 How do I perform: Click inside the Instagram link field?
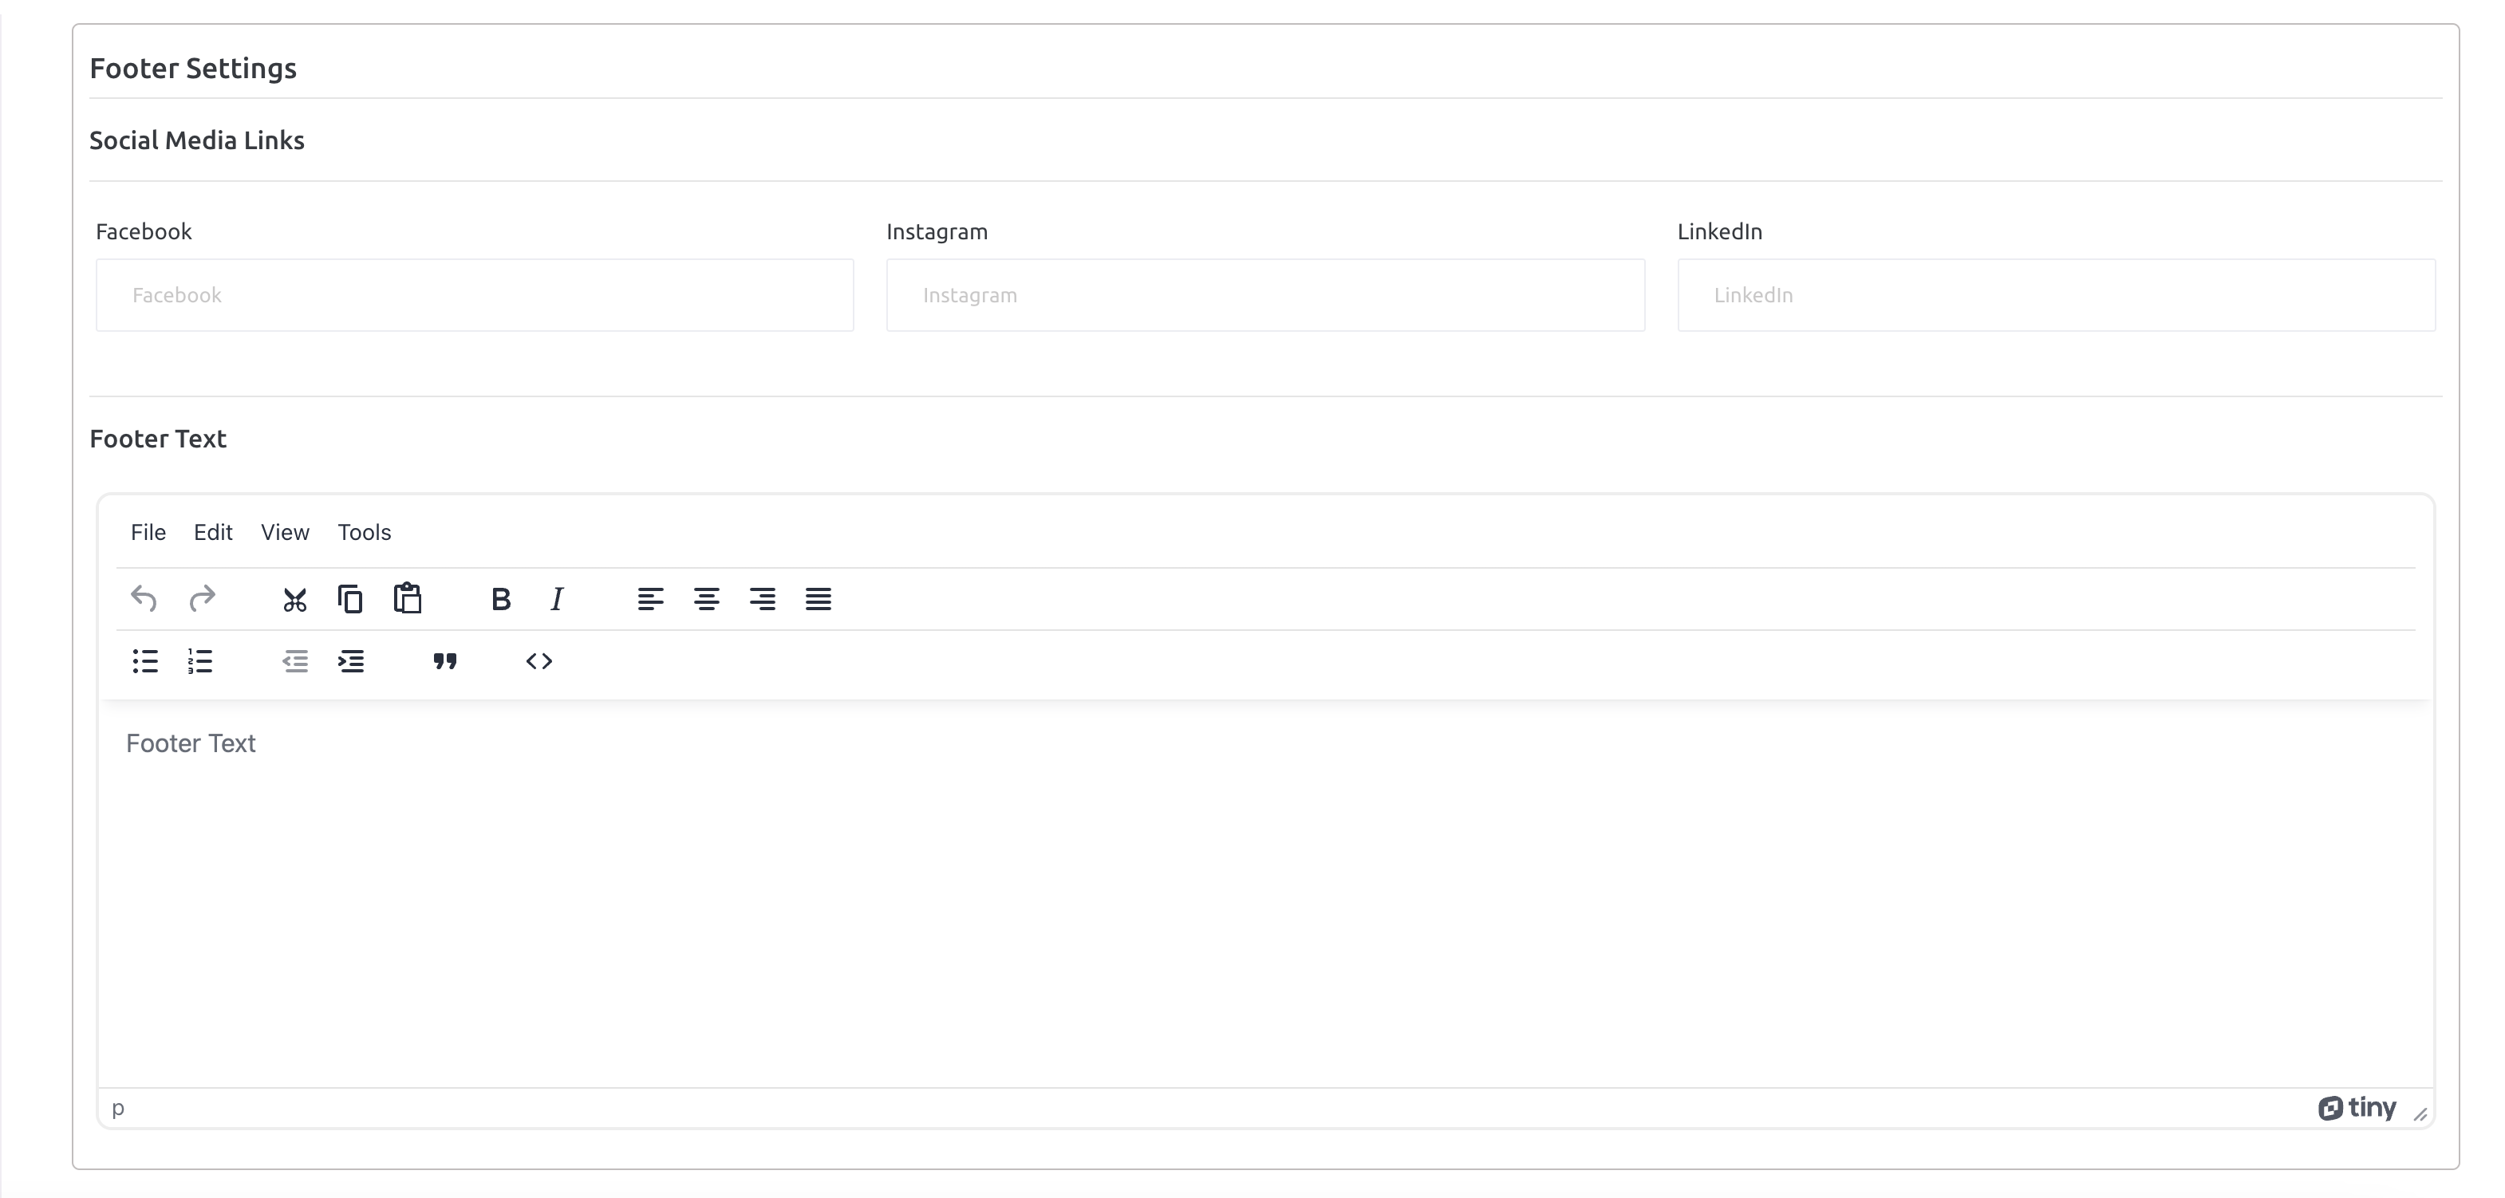coord(1264,294)
